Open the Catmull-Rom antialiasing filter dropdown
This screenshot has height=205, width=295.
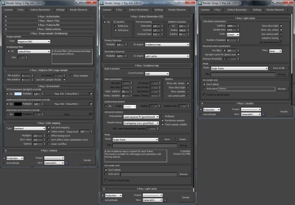tap(34, 52)
